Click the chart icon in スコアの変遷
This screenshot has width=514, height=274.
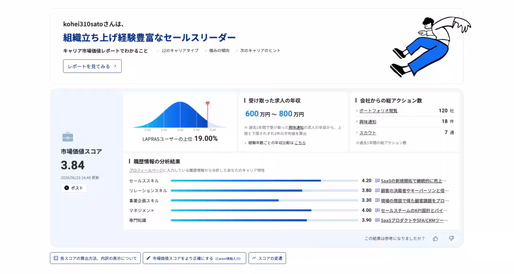tap(254, 258)
